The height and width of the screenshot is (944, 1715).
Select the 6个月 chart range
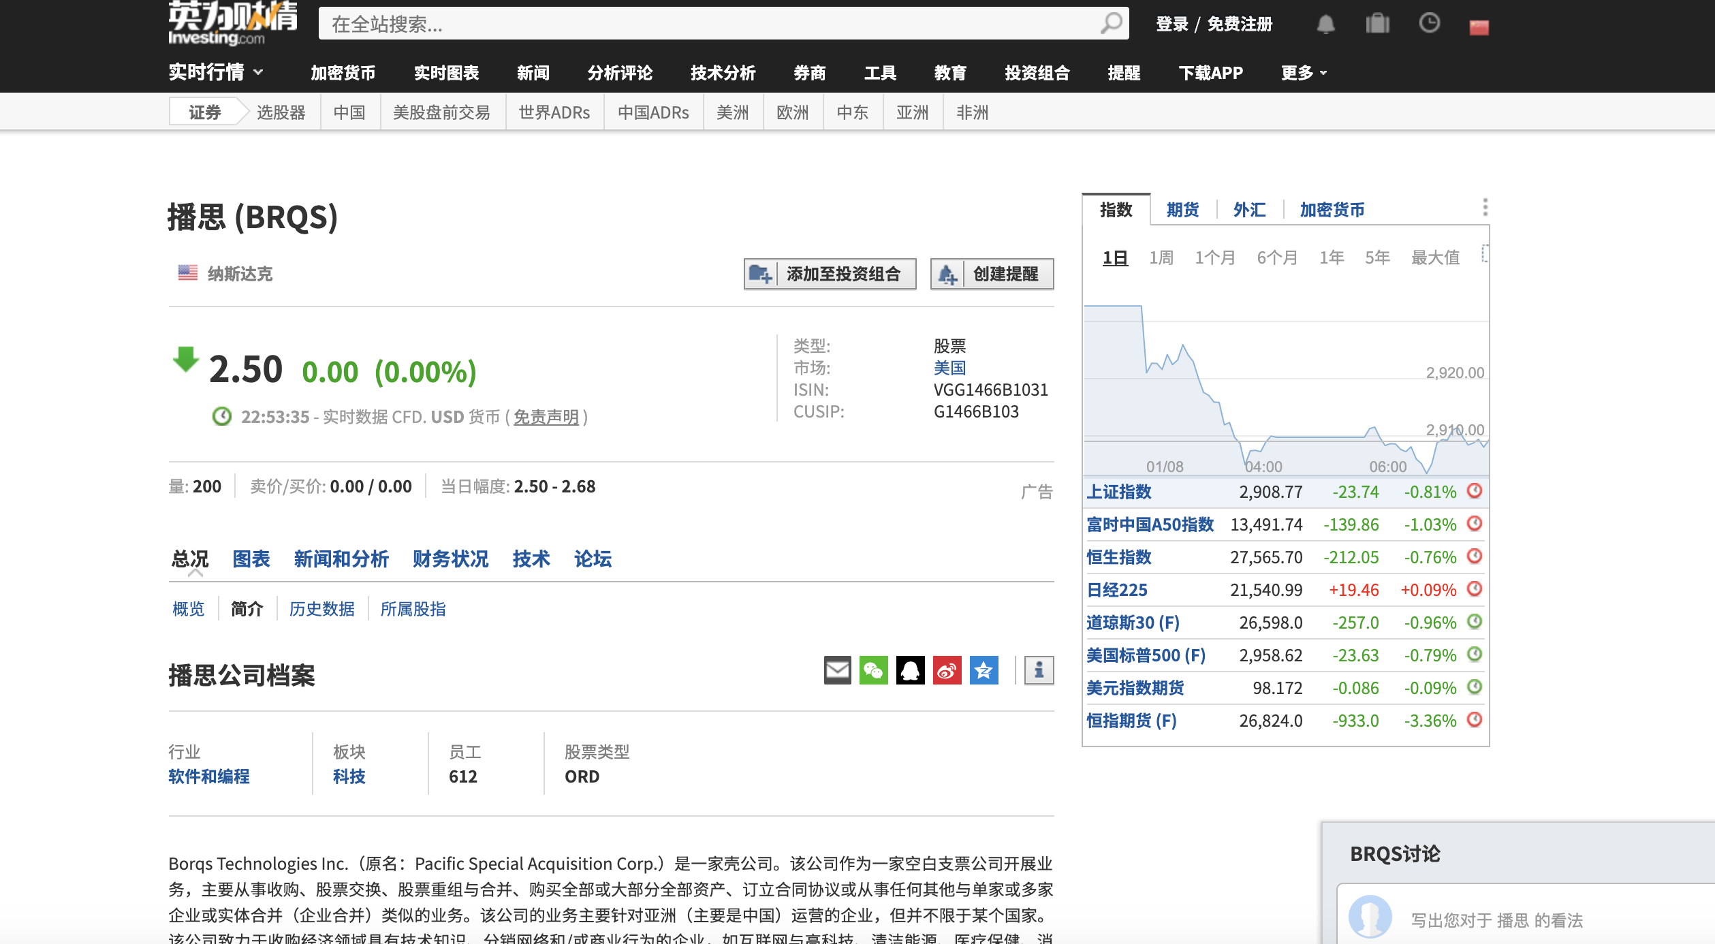[1277, 257]
